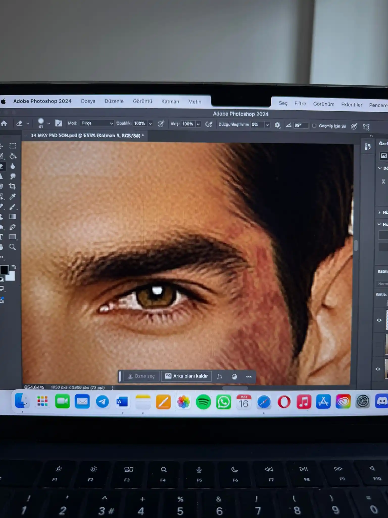Open the brush settings panel icon

click(x=59, y=123)
